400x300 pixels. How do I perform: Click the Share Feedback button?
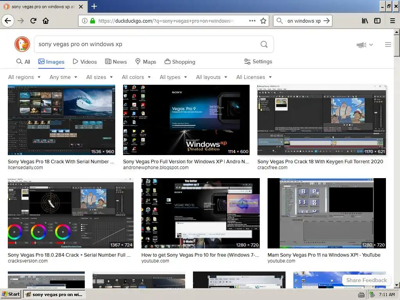coord(366,280)
